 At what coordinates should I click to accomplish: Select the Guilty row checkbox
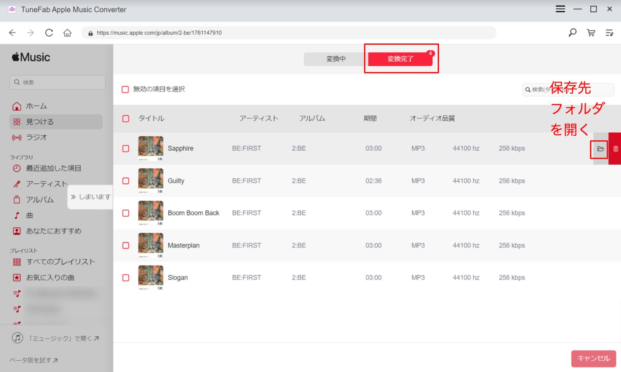126,181
